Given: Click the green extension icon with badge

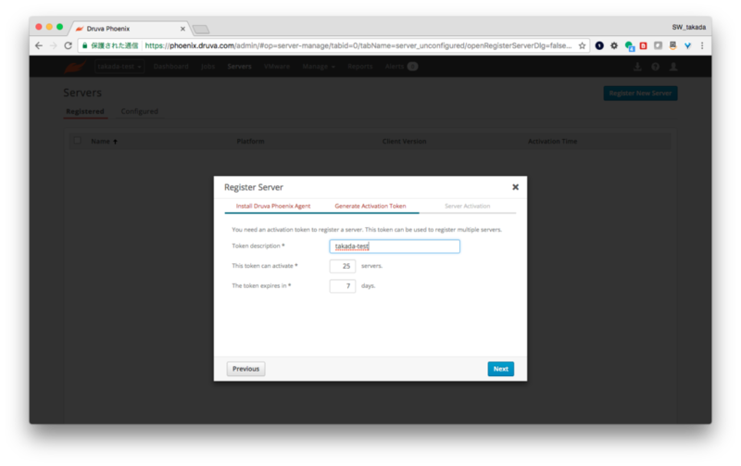Looking at the screenshot, I should coord(629,45).
